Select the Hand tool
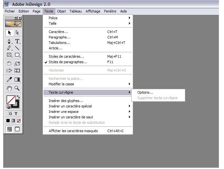 9,89
